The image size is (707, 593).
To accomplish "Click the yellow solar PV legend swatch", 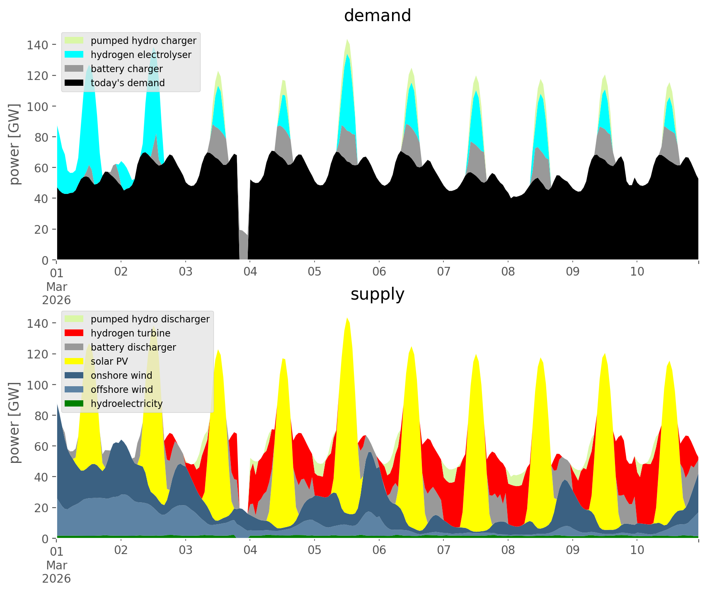I will [x=74, y=361].
